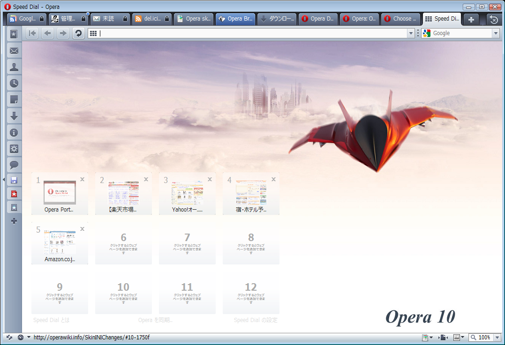The image size is (505, 345).
Task: Click the Opera Link sync status icon
Action: coord(9,338)
